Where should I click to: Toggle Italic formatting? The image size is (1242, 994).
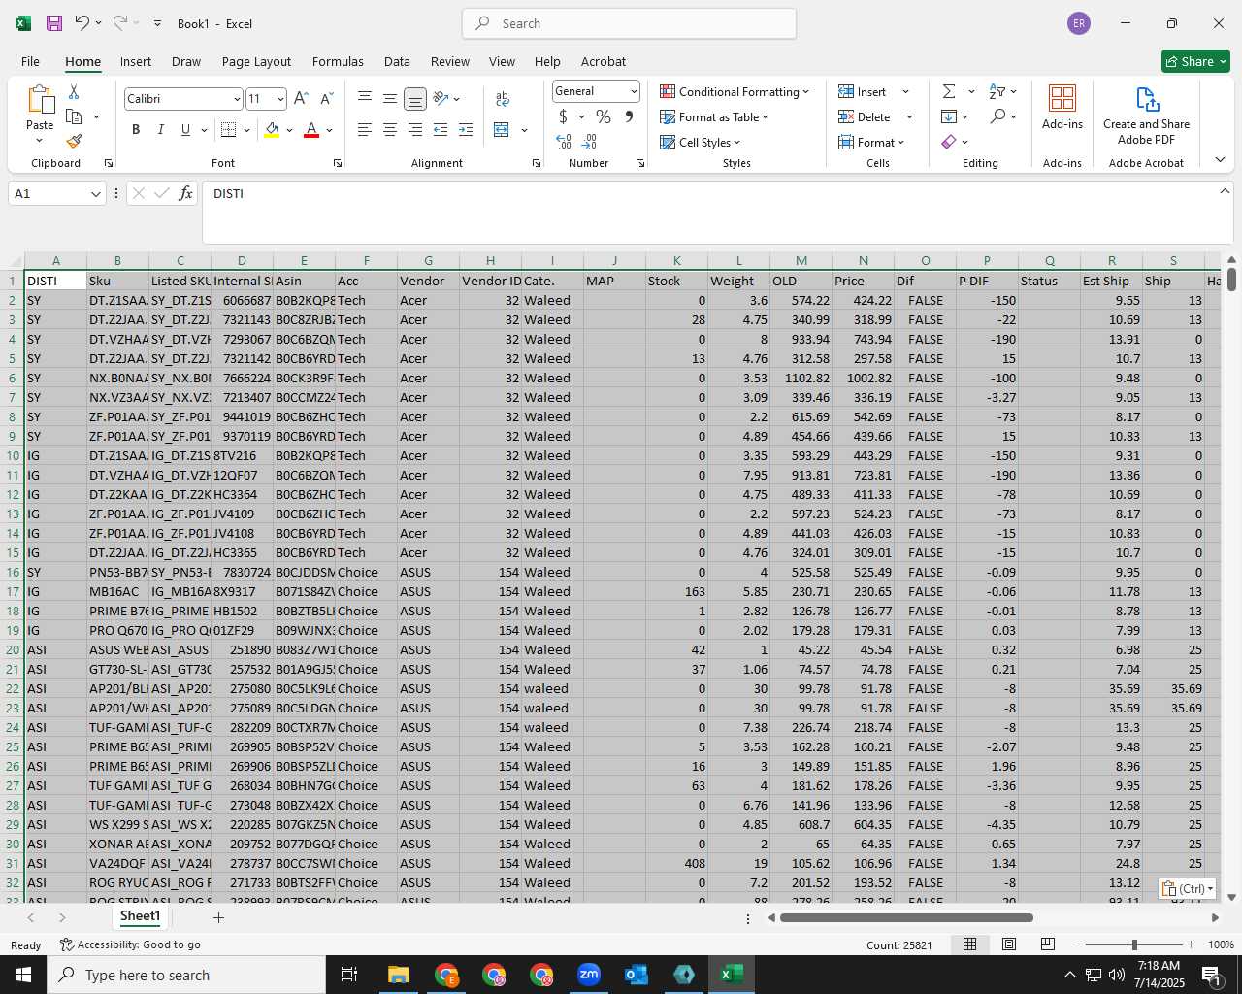click(160, 129)
